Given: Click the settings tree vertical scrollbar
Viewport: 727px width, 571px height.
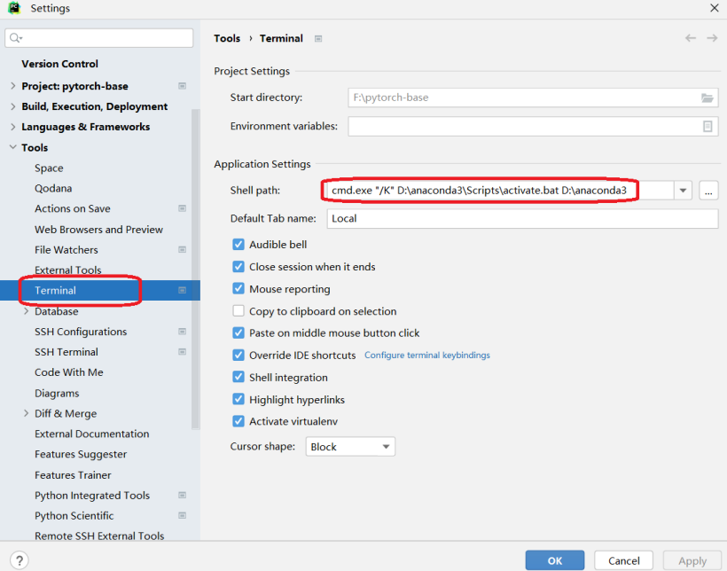Looking at the screenshot, I should pos(195,266).
